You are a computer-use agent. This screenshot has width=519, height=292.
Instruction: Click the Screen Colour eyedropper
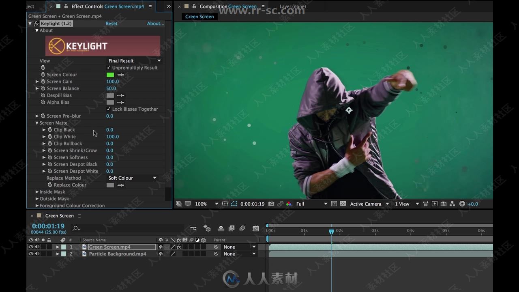(x=120, y=75)
